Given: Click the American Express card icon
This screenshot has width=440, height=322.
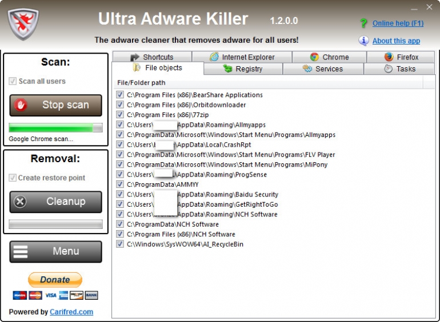Looking at the screenshot, I should pyautogui.click(x=63, y=295).
